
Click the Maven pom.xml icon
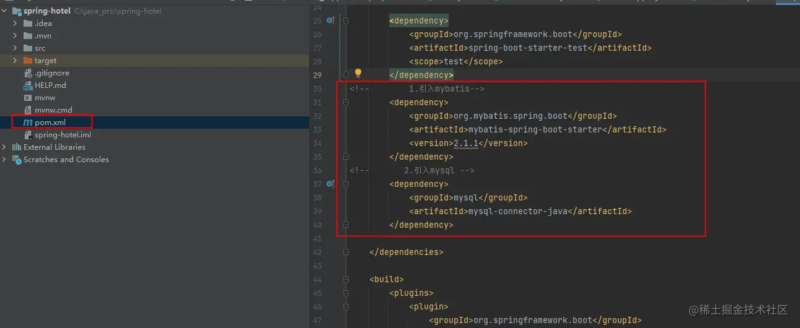pos(28,123)
